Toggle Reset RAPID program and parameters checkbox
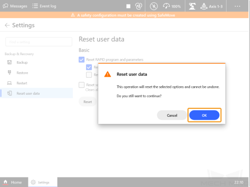 [x=81, y=60]
